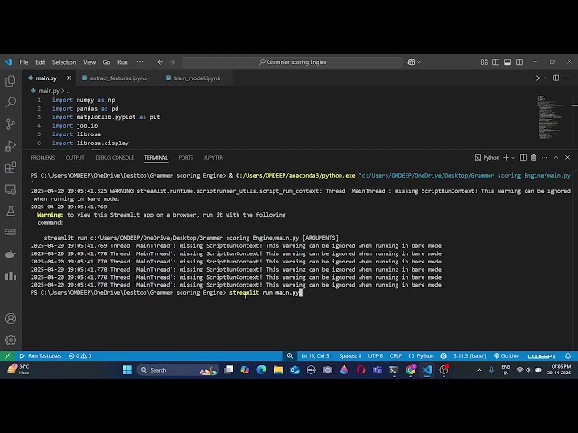
Task: Select Python interpreter 3.11.5 (base)
Action: (470, 356)
